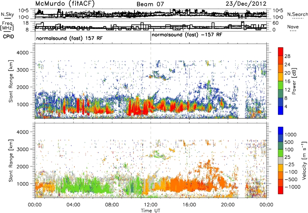The image size is (308, 213).
Task: Click the '1000' tick on velocity color bar
Action: (291, 135)
